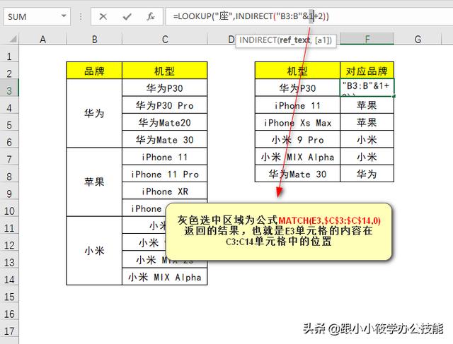
Task: Select column F header
Action: (367, 39)
